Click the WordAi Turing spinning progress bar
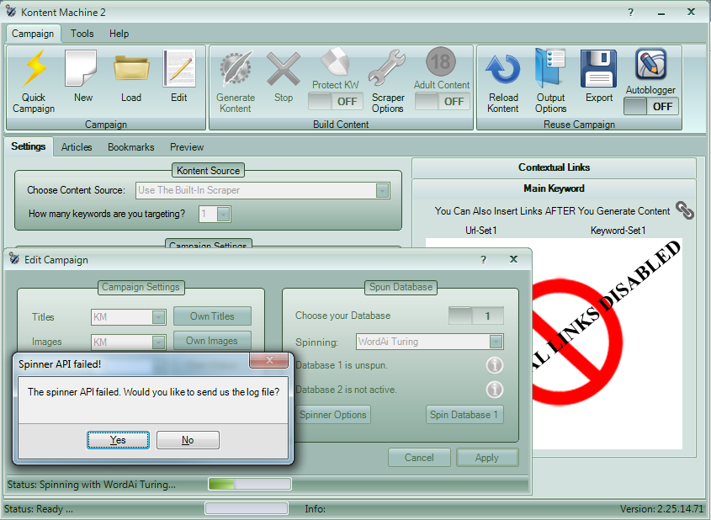This screenshot has width=711, height=520. tap(250, 484)
